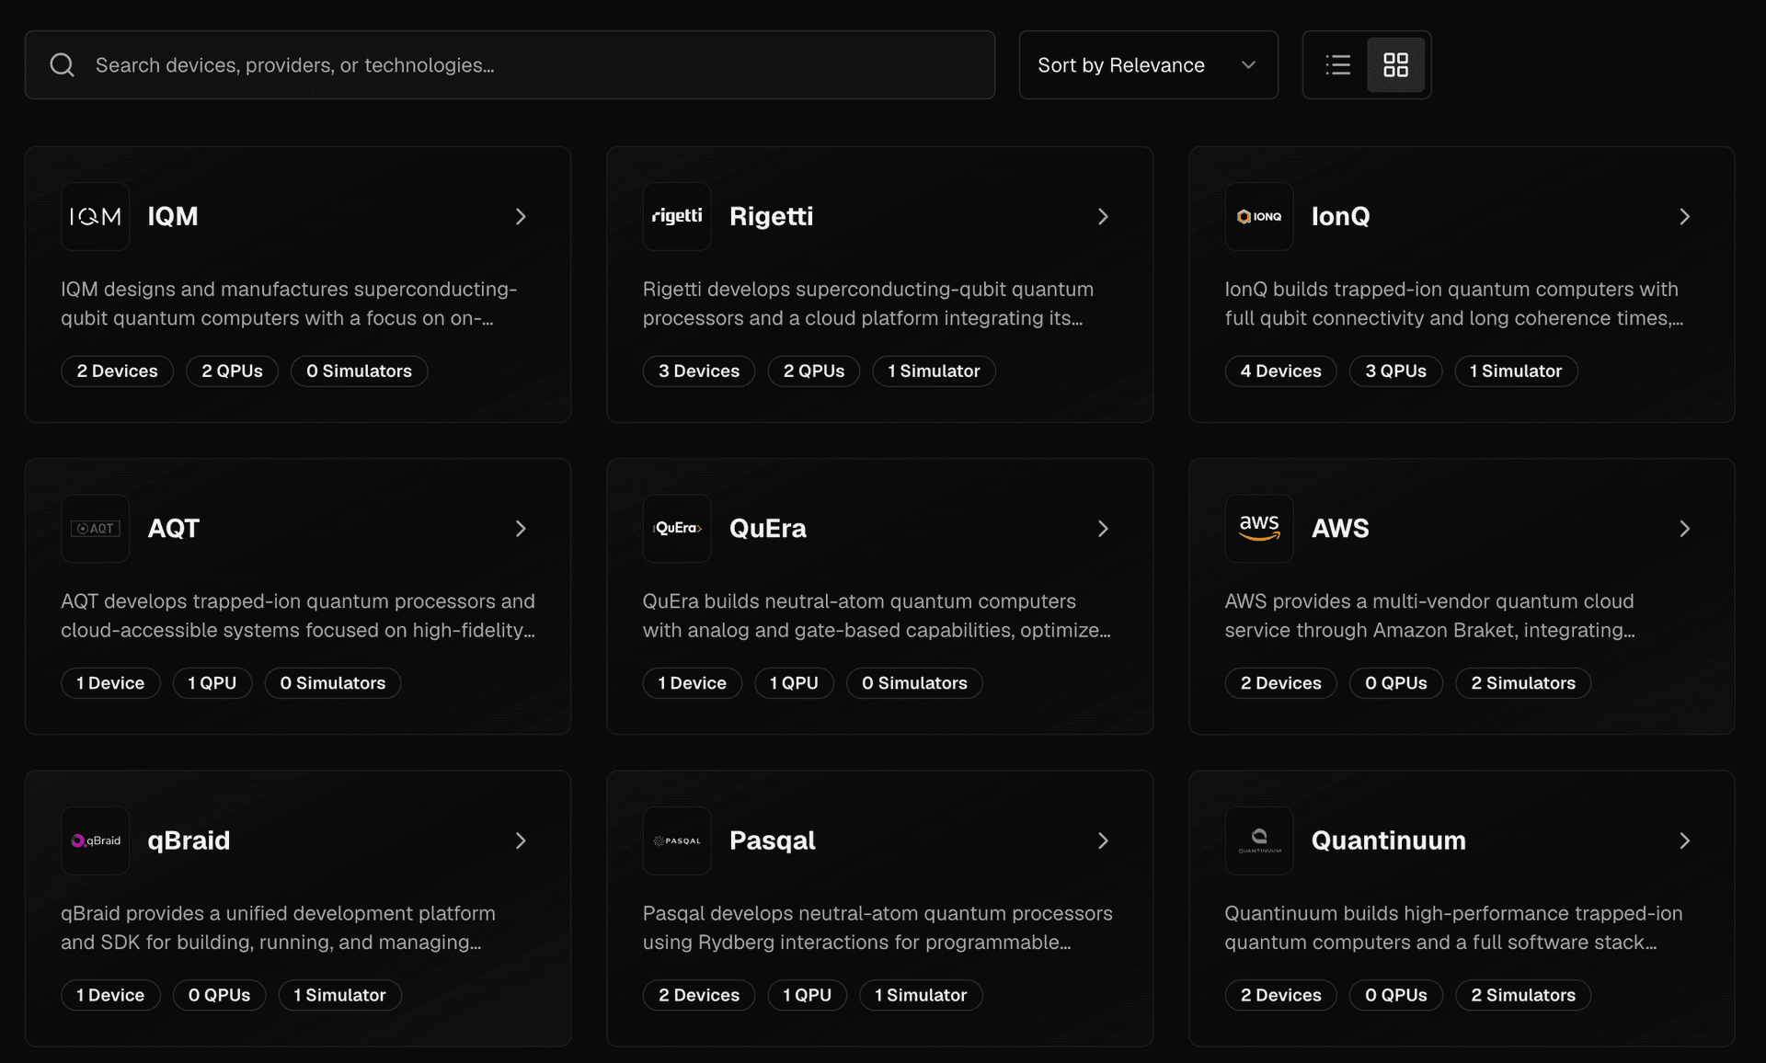Click AWS's 0 QPUs badge
This screenshot has width=1766, height=1063.
click(1395, 683)
